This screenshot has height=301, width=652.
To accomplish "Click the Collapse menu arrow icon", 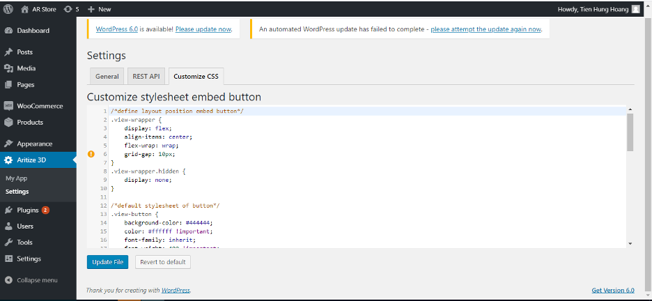I will (x=8, y=280).
